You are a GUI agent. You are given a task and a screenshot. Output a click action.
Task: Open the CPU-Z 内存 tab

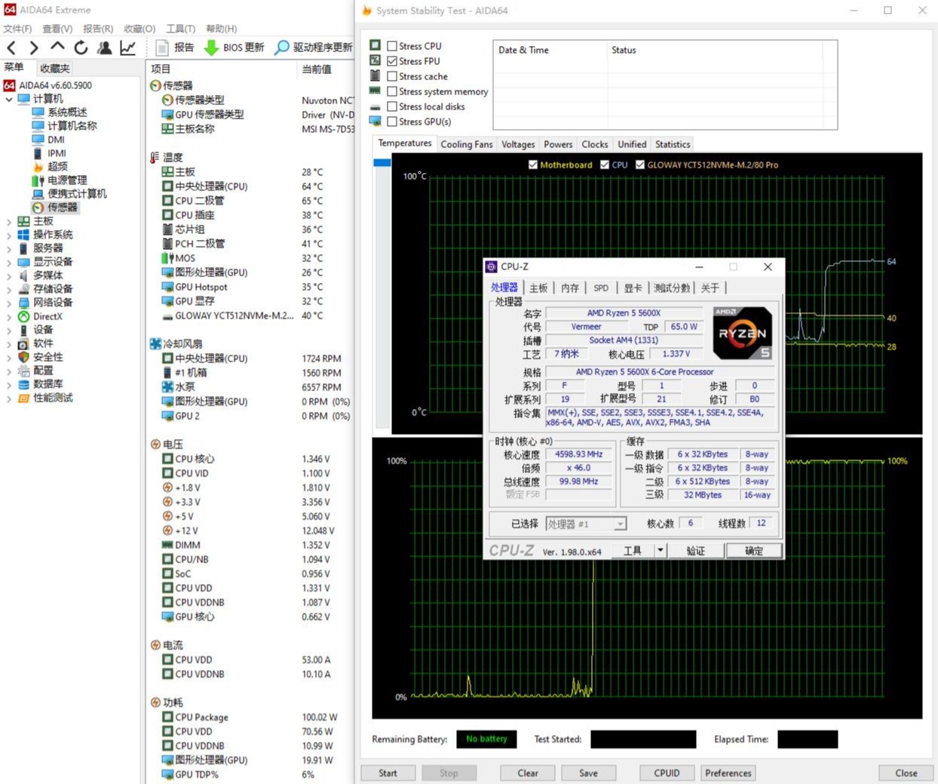tap(570, 287)
